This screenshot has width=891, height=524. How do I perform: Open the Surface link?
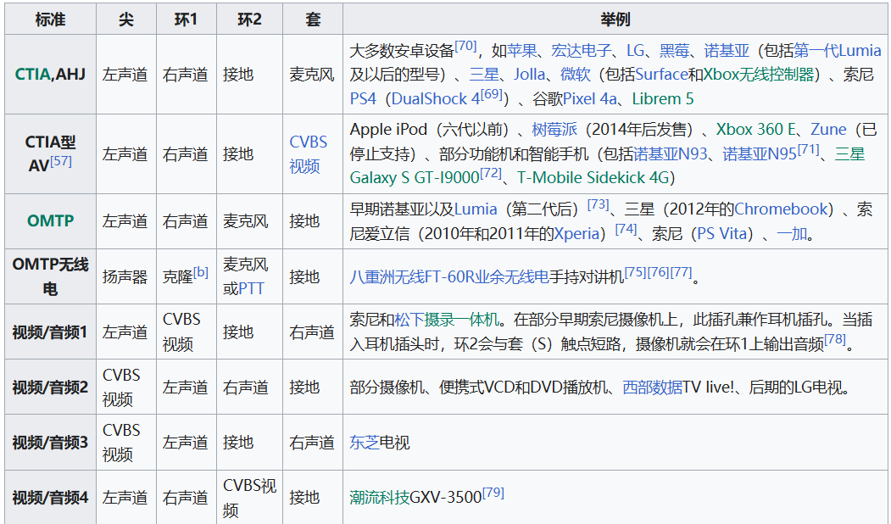coord(661,75)
